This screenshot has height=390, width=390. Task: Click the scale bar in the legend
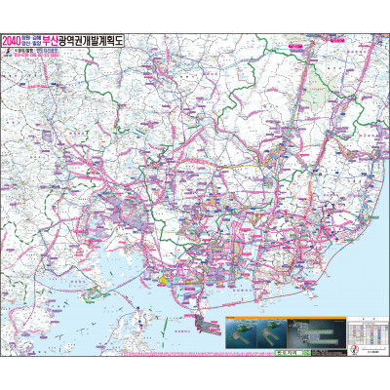[x=372, y=350]
